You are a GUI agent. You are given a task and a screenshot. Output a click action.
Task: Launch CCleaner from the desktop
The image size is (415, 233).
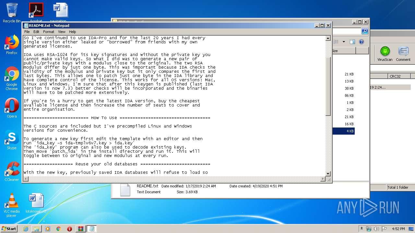click(12, 172)
